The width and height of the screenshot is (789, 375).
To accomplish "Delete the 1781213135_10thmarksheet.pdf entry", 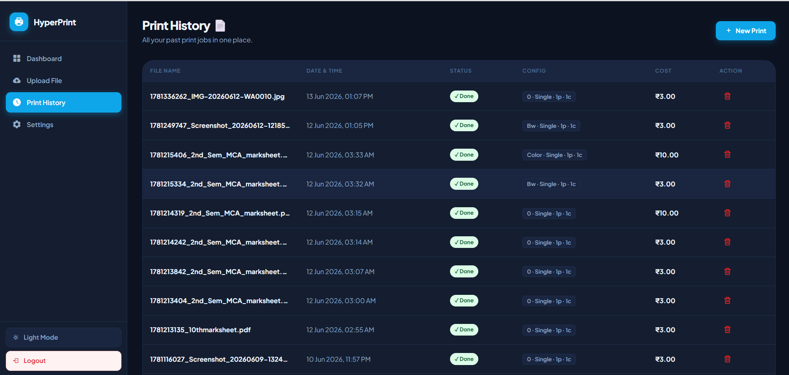I will 727,330.
